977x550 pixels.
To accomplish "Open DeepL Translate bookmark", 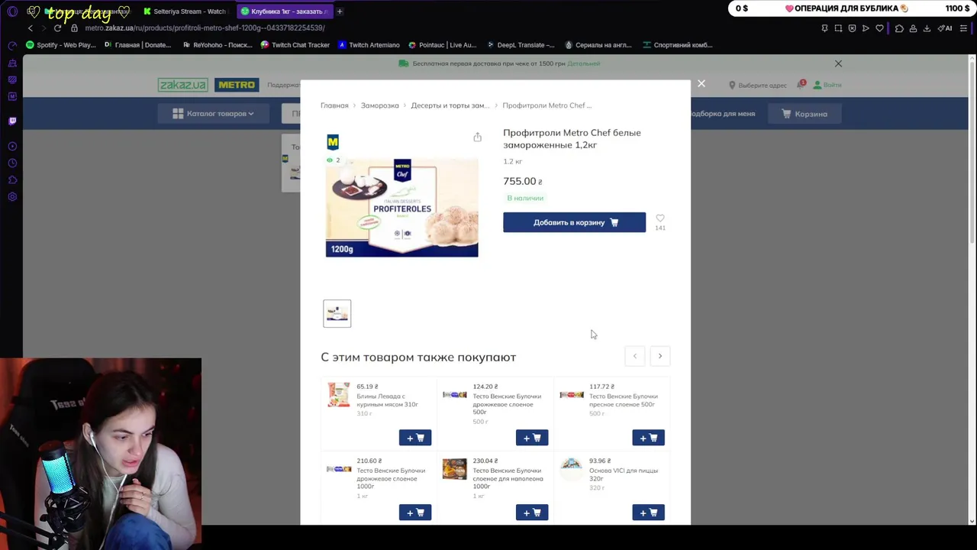I will pyautogui.click(x=520, y=45).
